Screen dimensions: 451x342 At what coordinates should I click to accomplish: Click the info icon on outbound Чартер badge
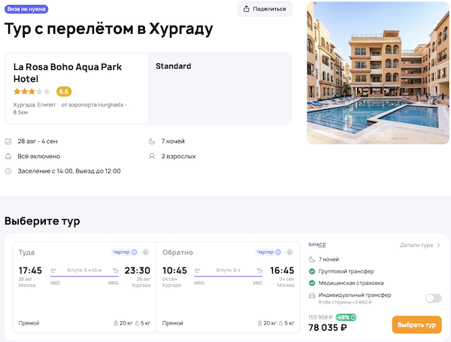pos(135,252)
